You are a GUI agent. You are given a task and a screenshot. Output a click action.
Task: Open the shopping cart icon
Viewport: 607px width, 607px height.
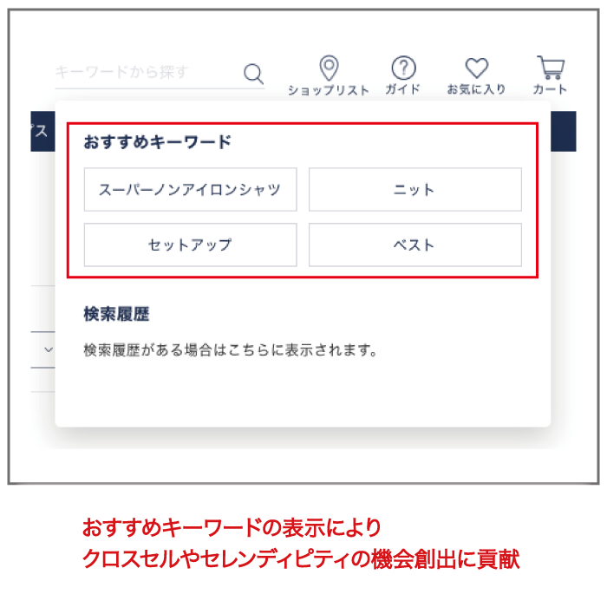(x=551, y=68)
